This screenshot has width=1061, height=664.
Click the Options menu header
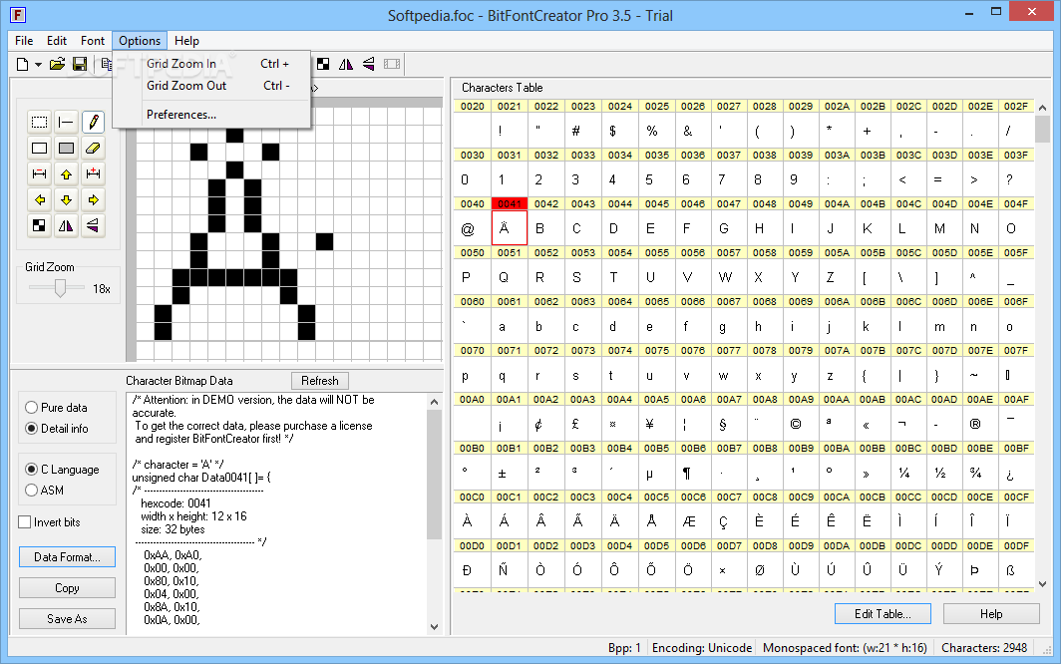pos(140,41)
